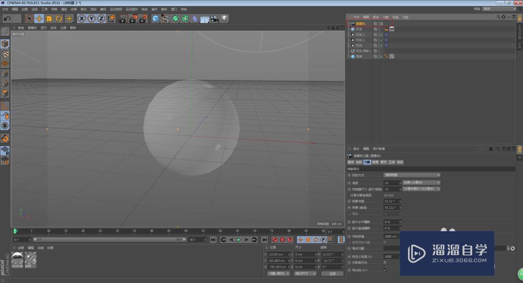Switch to the 基本 Basic attribute tab
Viewport: 523px width, 283px height.
pos(351,162)
